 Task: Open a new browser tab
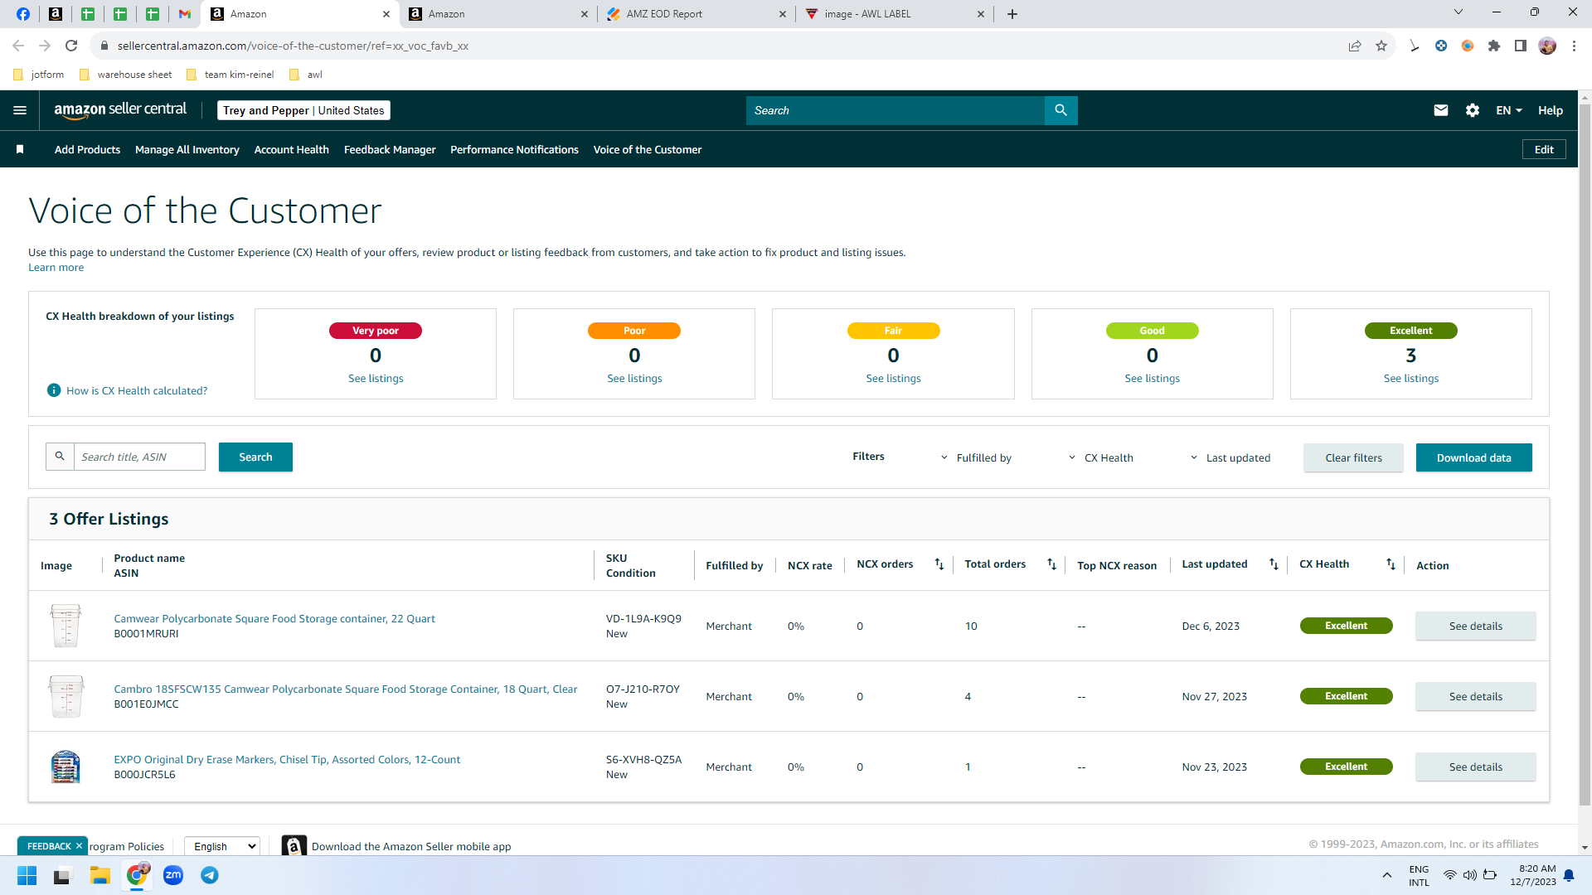point(1012,14)
